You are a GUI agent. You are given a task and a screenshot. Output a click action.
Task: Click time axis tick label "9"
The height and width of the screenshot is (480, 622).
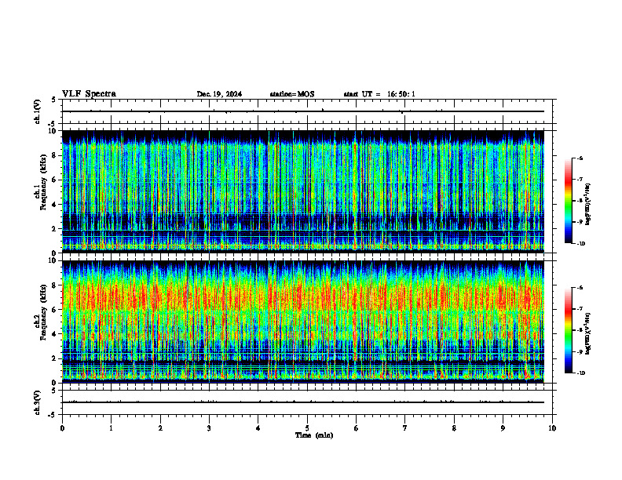[503, 428]
